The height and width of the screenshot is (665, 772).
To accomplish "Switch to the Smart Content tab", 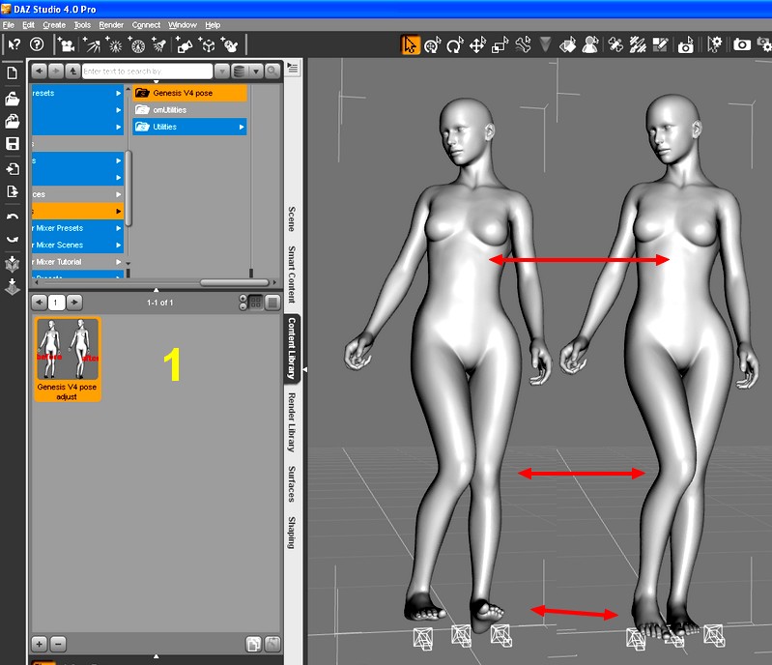I will (292, 275).
